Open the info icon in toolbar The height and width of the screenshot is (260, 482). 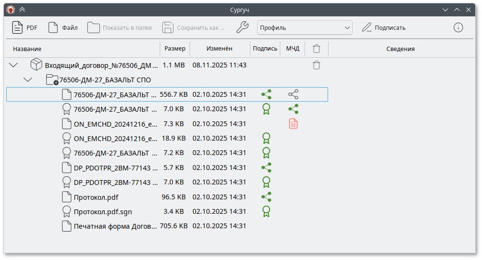click(458, 27)
